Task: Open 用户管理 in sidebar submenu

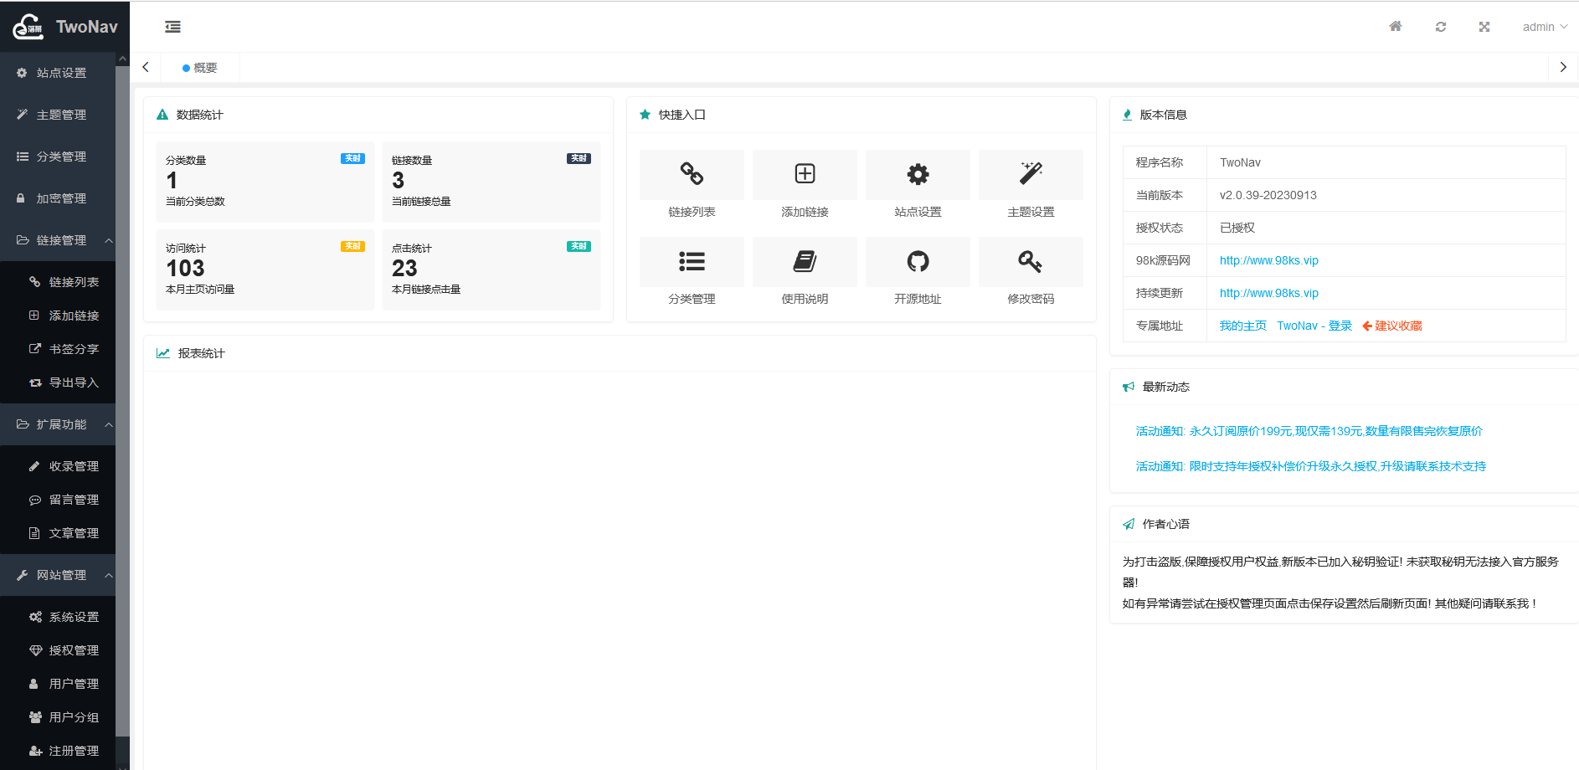Action: point(58,684)
